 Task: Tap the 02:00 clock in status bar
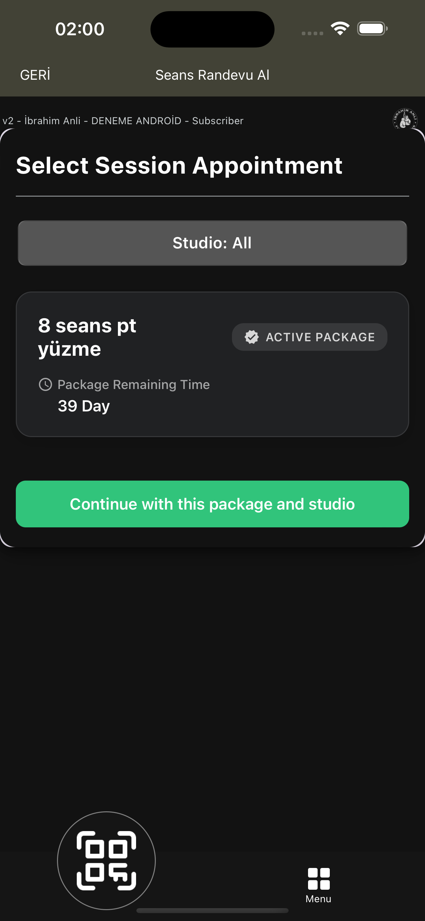pyautogui.click(x=80, y=29)
